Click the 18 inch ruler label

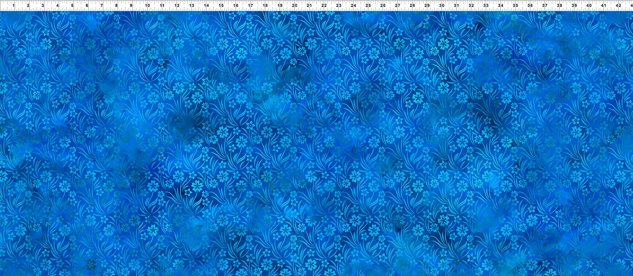pyautogui.click(x=265, y=6)
